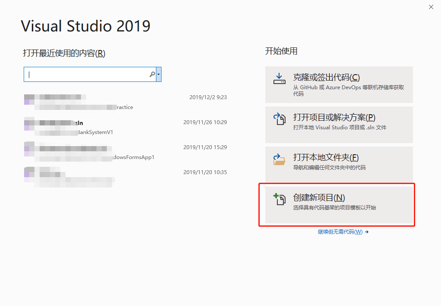This screenshot has width=441, height=306.
Task: Click the create new project icon
Action: pos(279,199)
